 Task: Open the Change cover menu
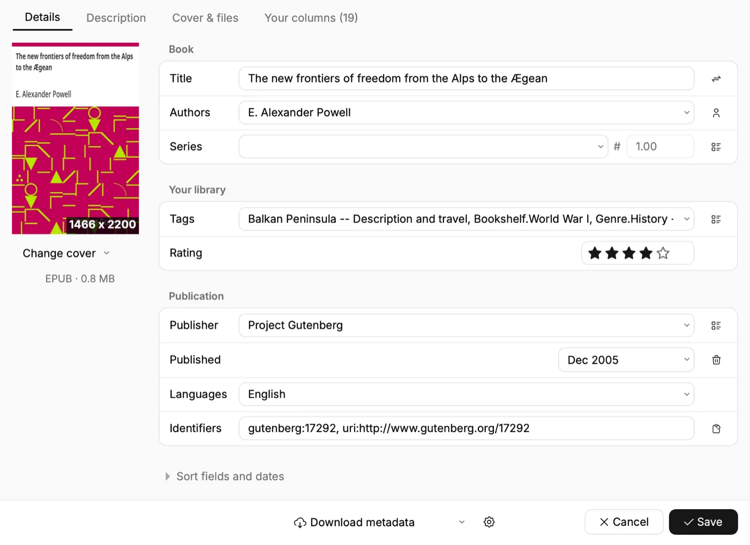coord(66,253)
